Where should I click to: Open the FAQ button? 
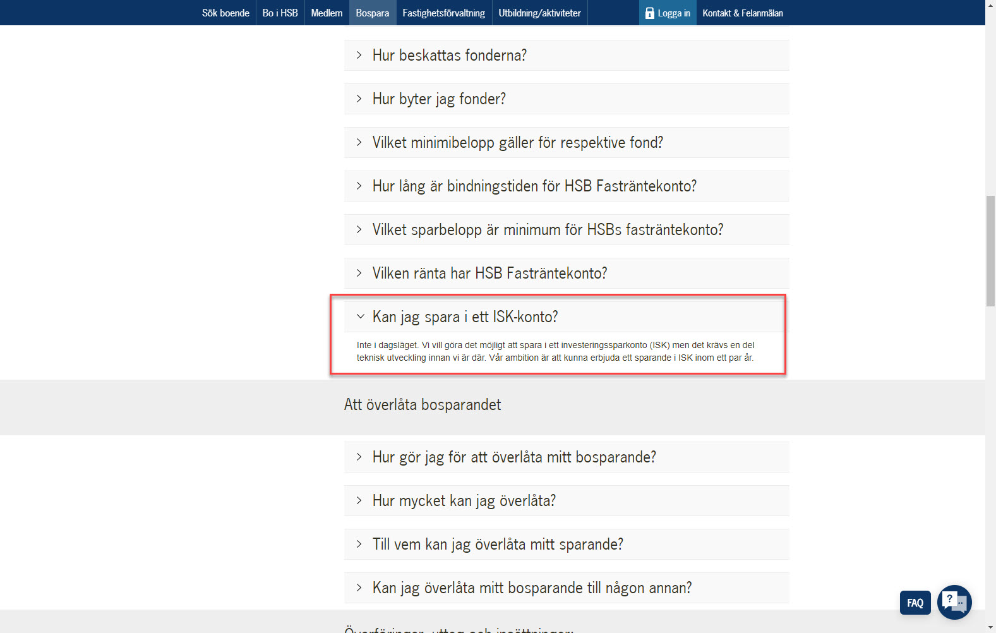pos(915,603)
